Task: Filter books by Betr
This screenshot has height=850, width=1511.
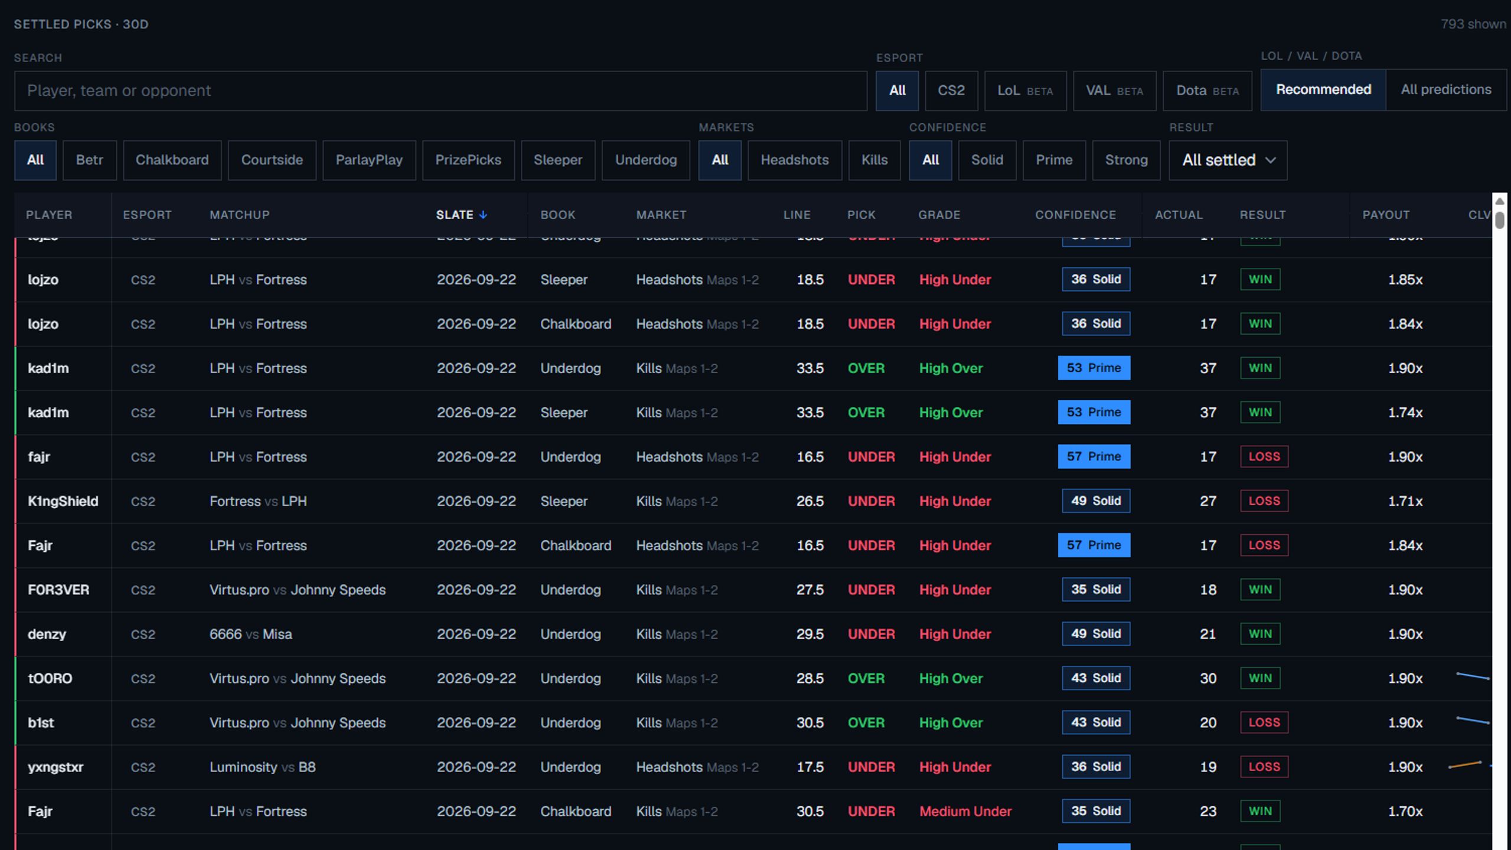Action: tap(89, 160)
